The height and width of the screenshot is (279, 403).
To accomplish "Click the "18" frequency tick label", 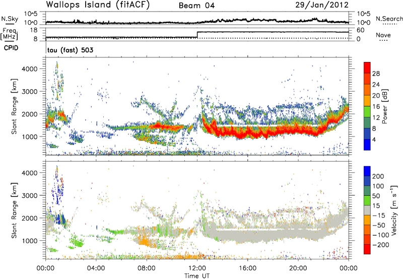I will point(33,30).
